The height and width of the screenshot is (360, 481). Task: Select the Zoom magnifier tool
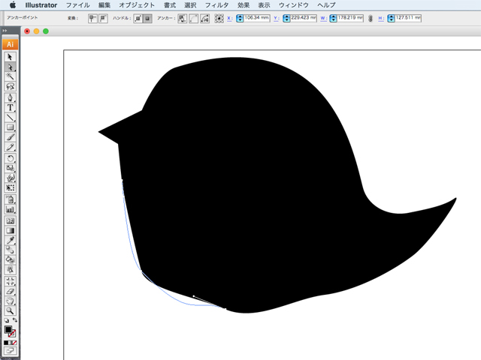coord(10,311)
